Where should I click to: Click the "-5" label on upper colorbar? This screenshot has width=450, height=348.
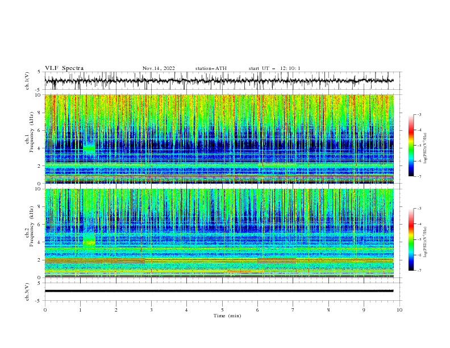419,146
